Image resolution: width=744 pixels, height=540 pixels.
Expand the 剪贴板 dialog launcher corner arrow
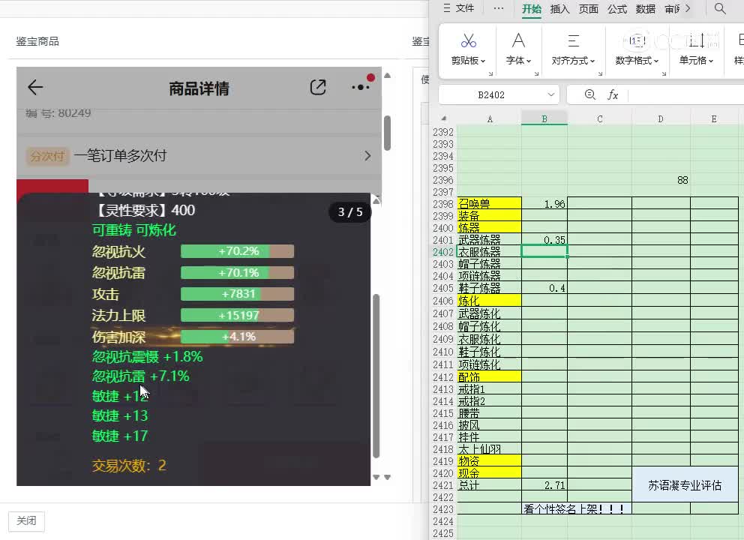pos(490,73)
